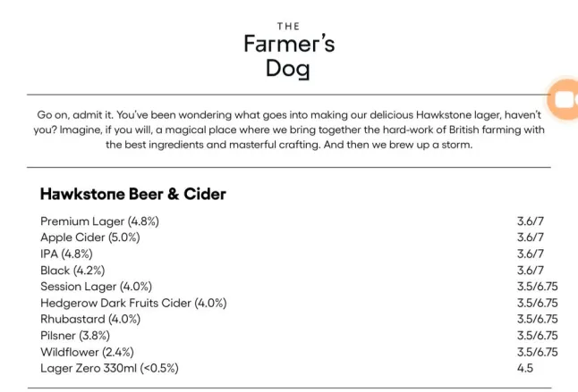Viewport: 578px width, 392px height.
Task: Click the Pilsner 3.5/6.75 price
Action: 537,336
